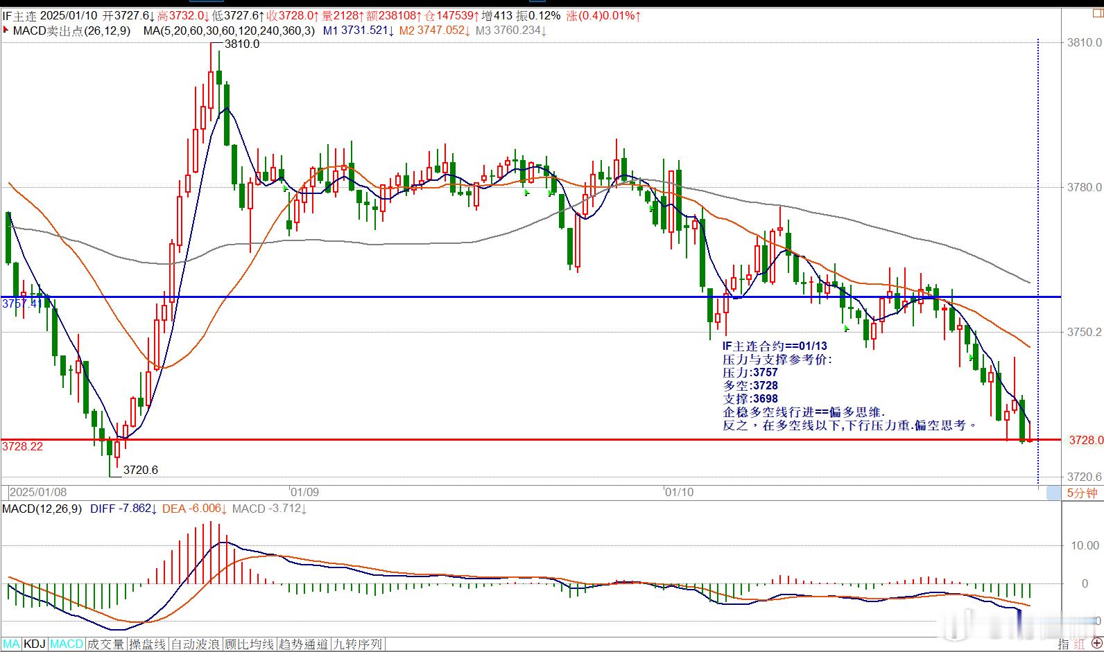This screenshot has width=1104, height=652.
Task: Open the 趋势通道 indicator tab
Action: coord(303,644)
